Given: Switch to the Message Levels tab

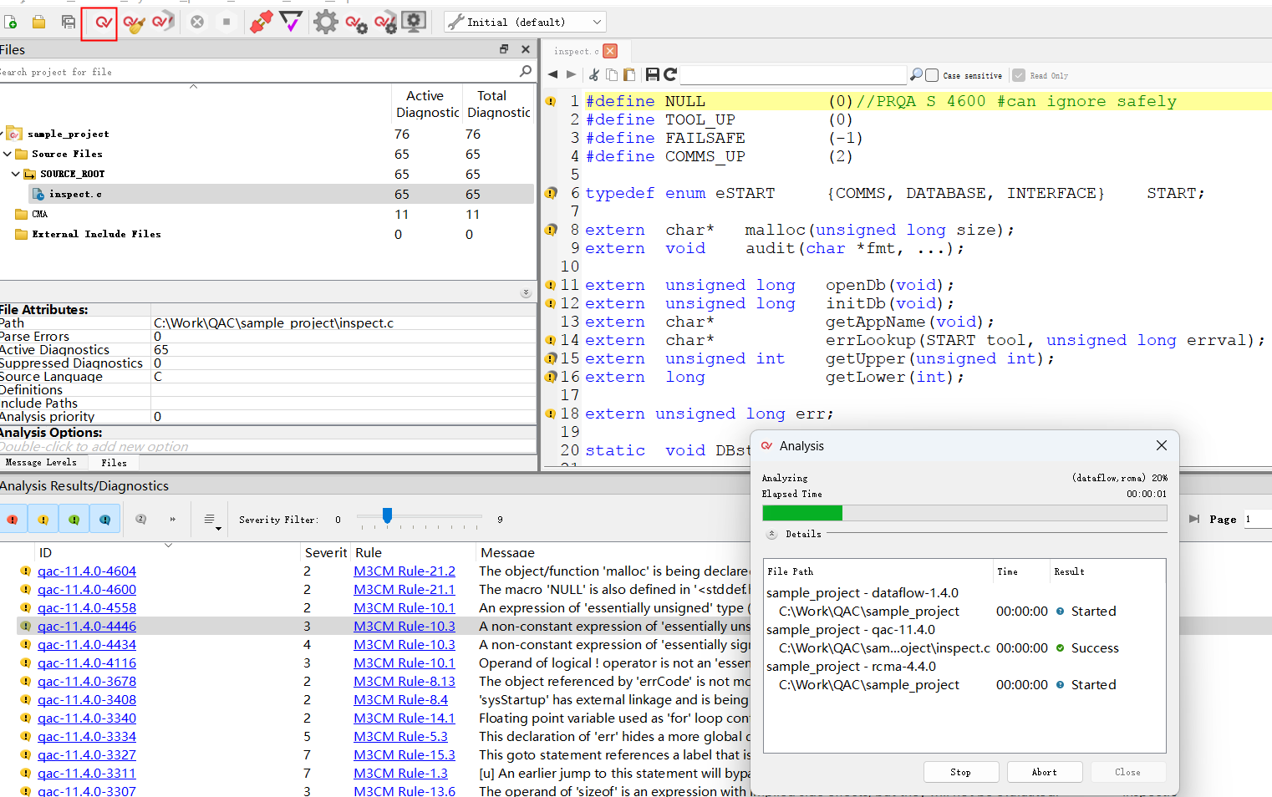Looking at the screenshot, I should pos(41,463).
